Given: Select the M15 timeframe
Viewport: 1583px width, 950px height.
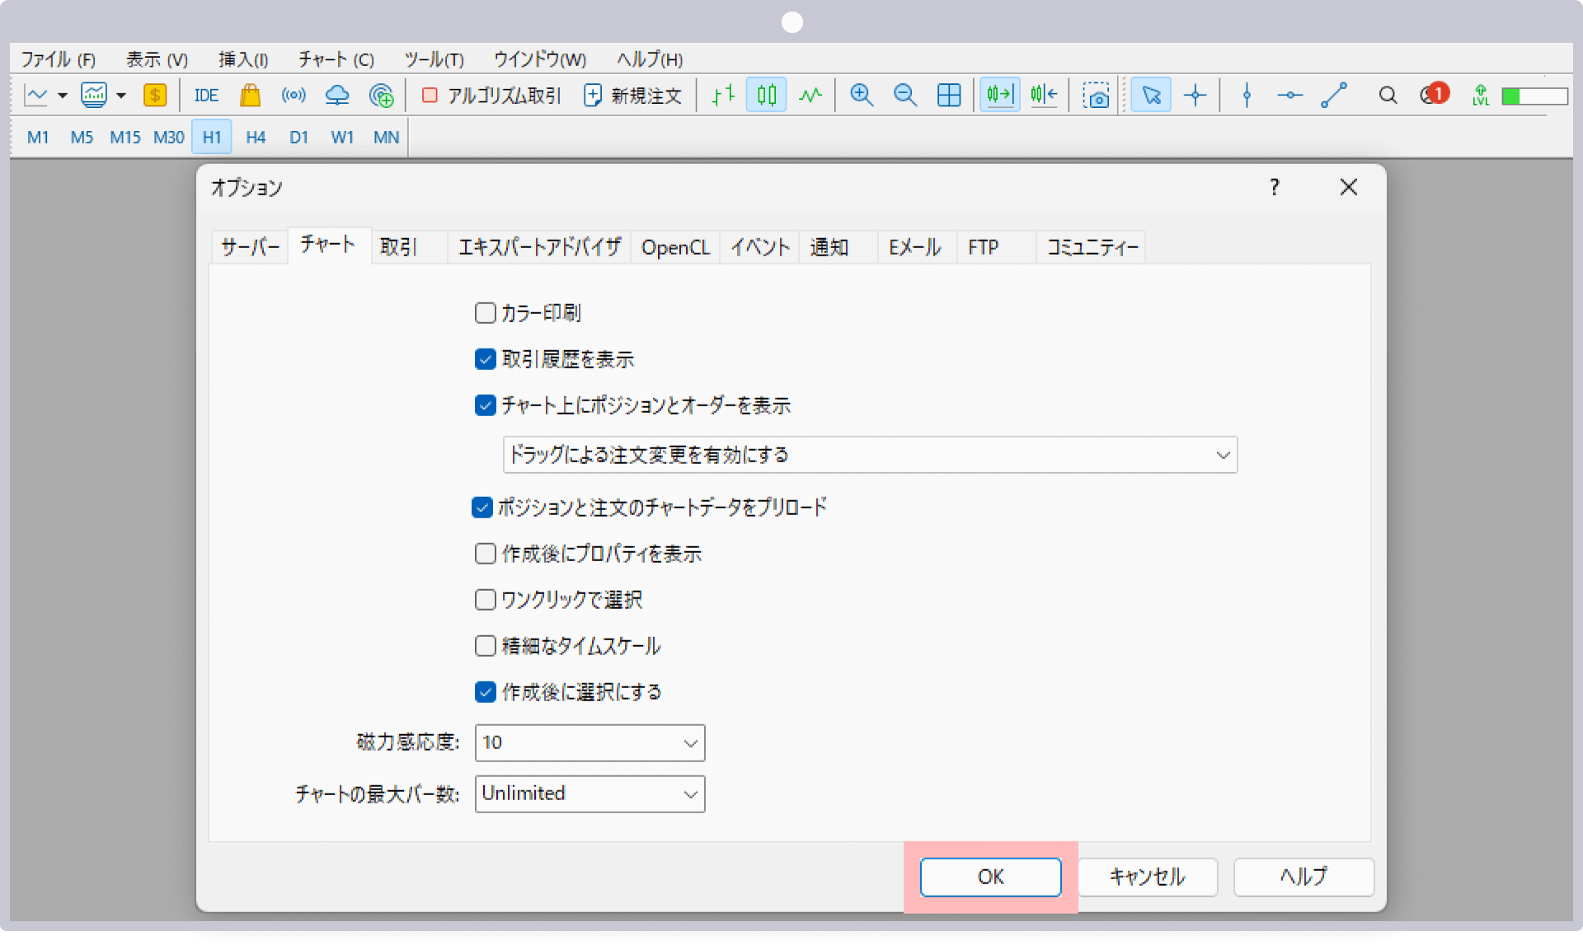Looking at the screenshot, I should (x=125, y=138).
